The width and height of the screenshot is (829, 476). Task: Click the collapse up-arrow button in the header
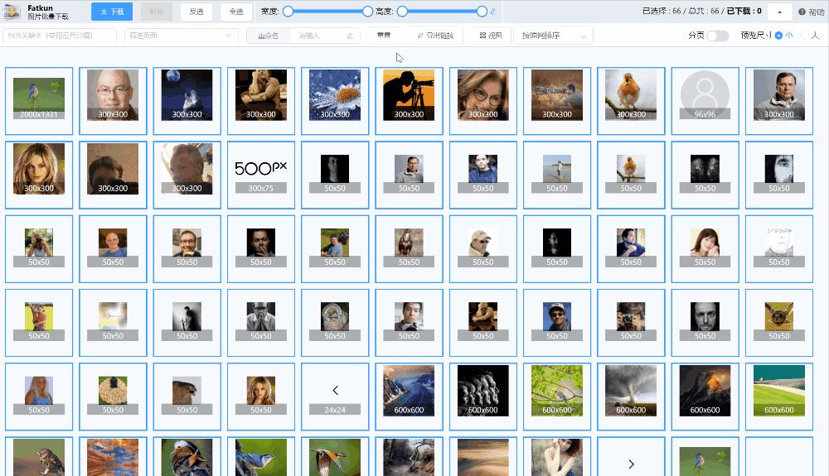tap(778, 12)
